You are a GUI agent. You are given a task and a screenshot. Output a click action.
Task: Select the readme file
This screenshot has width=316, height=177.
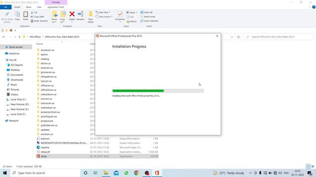tap(45, 147)
